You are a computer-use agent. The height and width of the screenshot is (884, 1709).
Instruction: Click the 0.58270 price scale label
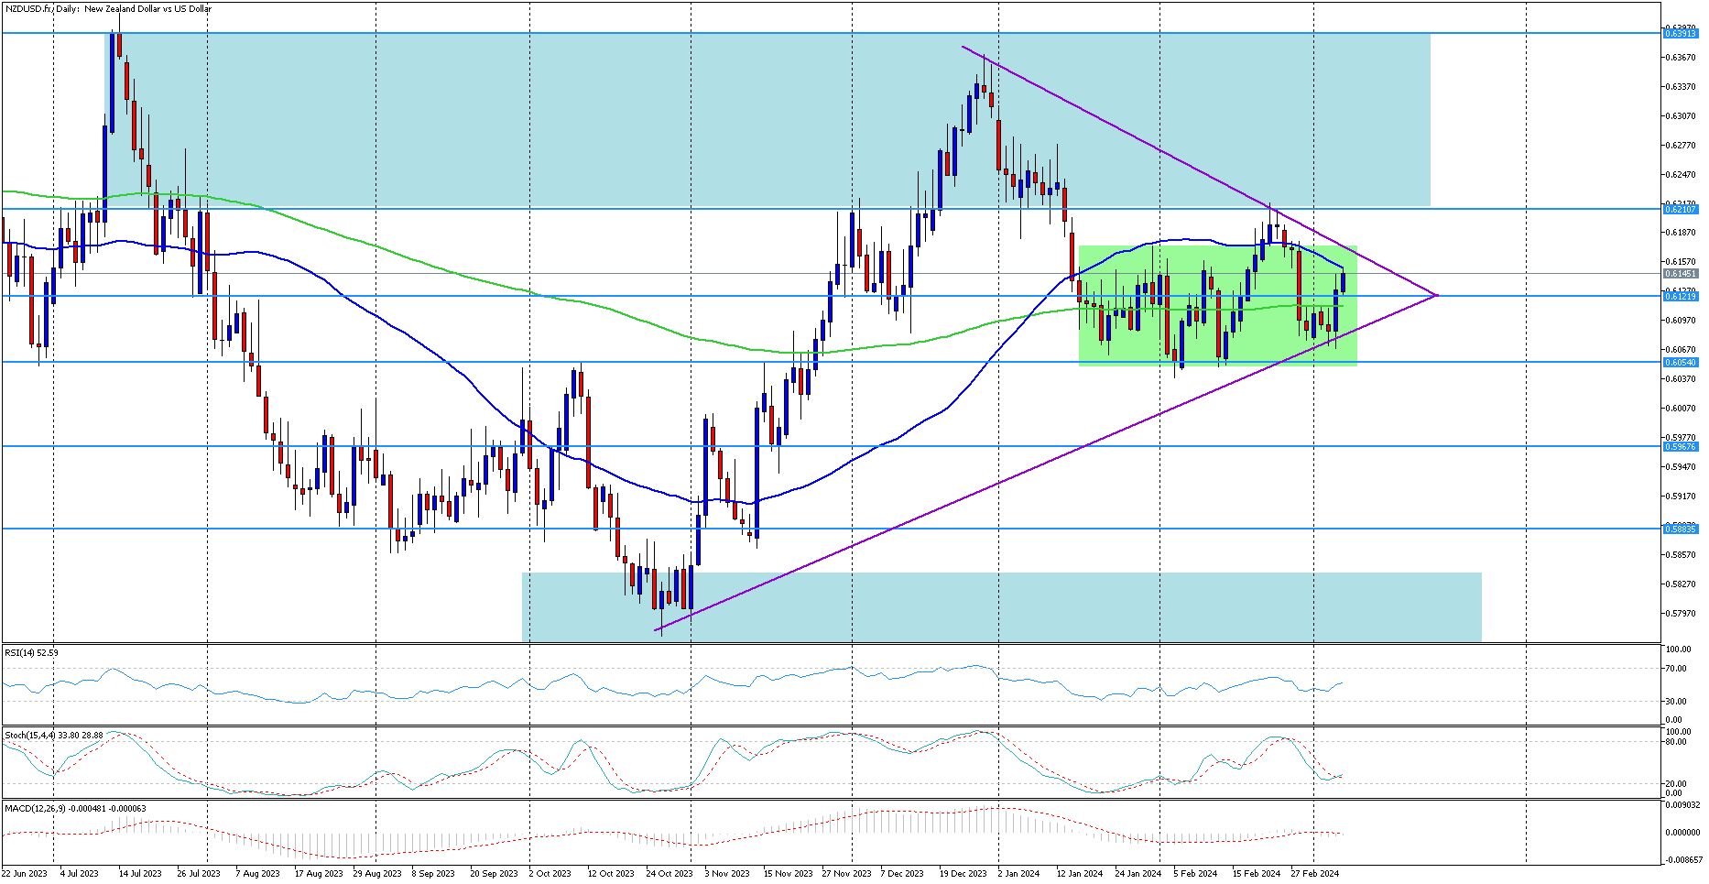coord(1681,584)
